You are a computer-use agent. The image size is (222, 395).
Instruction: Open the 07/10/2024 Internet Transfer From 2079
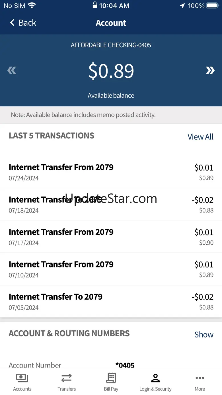pyautogui.click(x=111, y=269)
